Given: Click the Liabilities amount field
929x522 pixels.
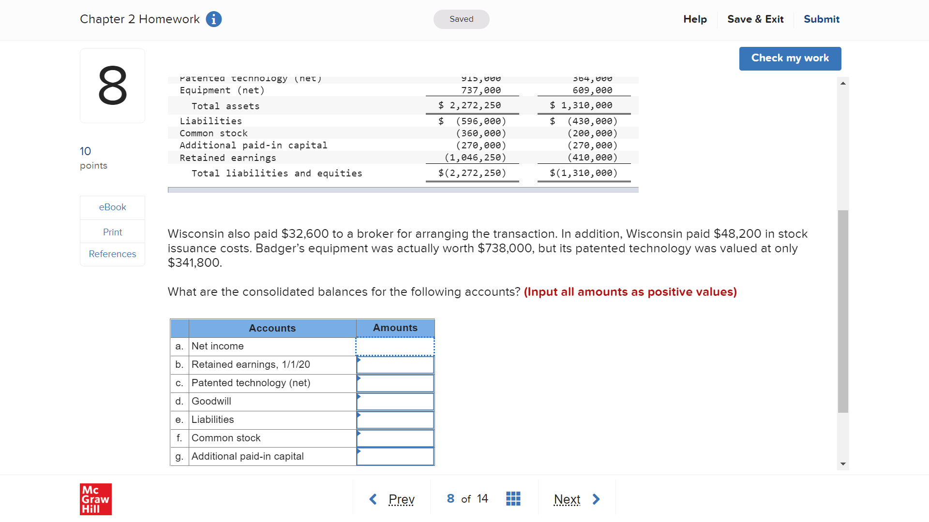Looking at the screenshot, I should coord(395,420).
